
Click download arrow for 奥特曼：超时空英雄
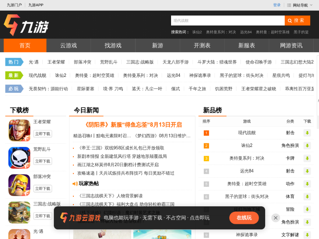(307, 184)
